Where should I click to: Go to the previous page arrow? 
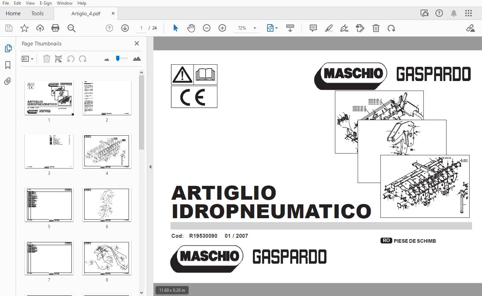109,28
